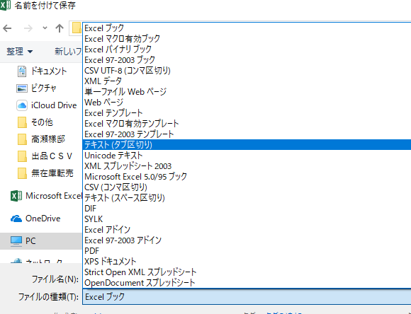
Task: Choose Excel 97-2003 アドイン format
Action: point(247,240)
